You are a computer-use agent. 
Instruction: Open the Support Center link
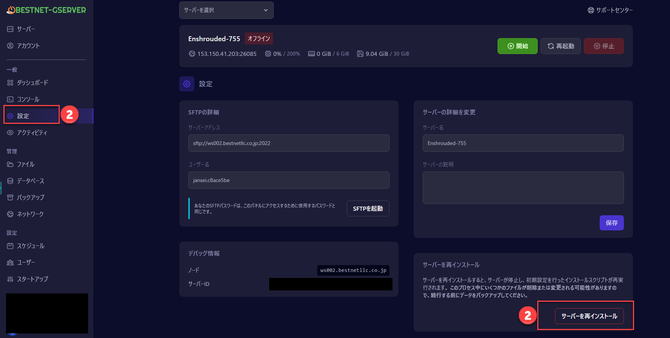[610, 10]
